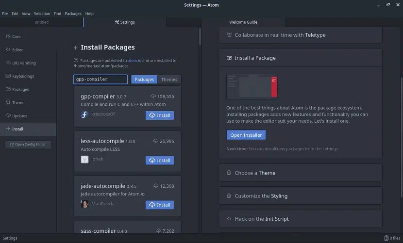Click the kriscross07 author avatar
This screenshot has height=243, width=403.
pos(84,114)
